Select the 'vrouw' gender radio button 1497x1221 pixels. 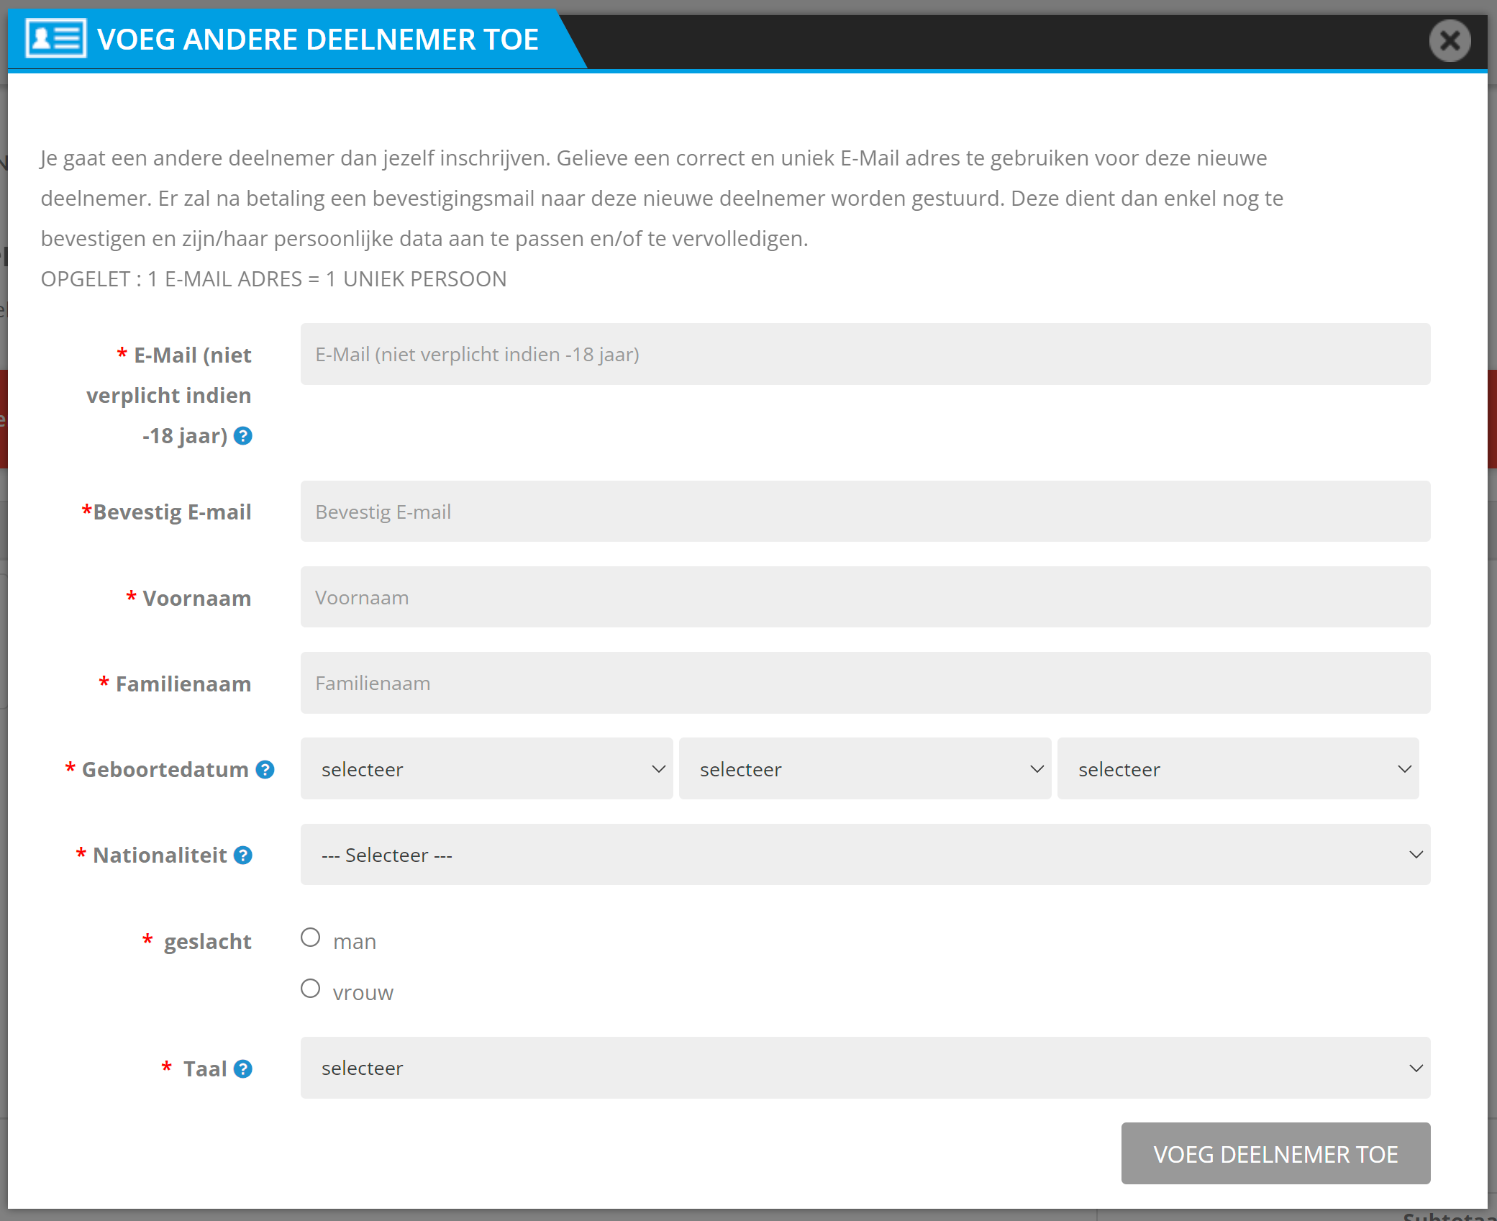coord(310,989)
